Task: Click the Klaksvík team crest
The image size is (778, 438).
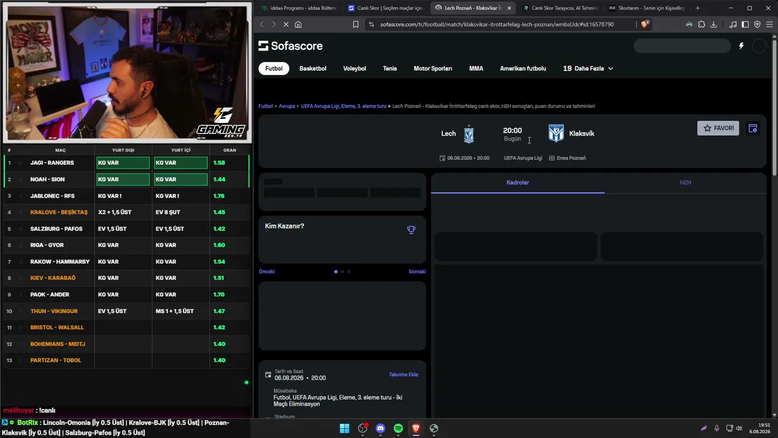Action: pos(556,133)
